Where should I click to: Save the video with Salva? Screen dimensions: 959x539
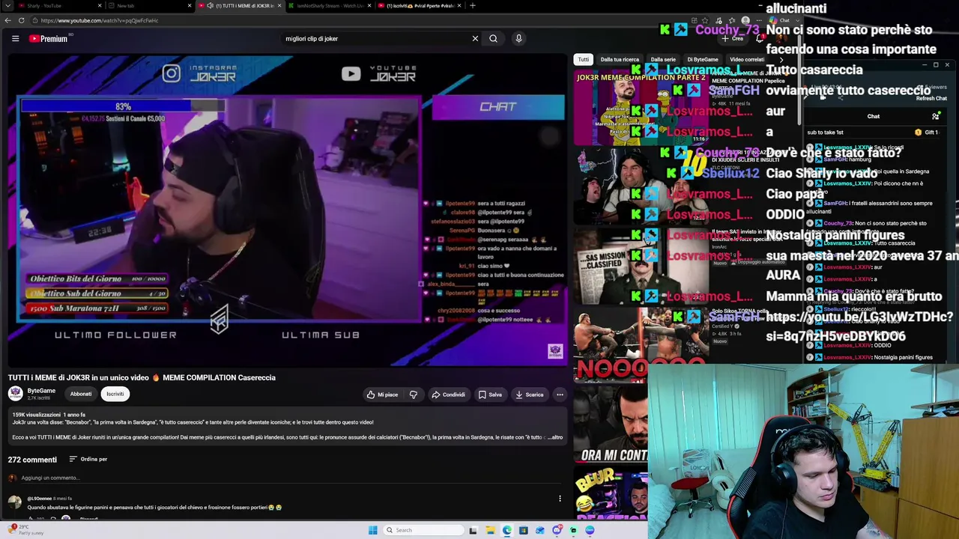491,395
